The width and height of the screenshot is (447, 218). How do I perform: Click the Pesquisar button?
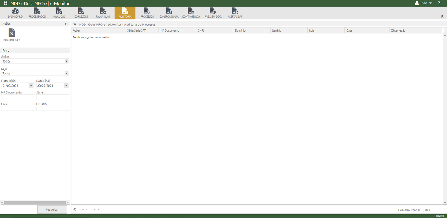[x=52, y=209]
